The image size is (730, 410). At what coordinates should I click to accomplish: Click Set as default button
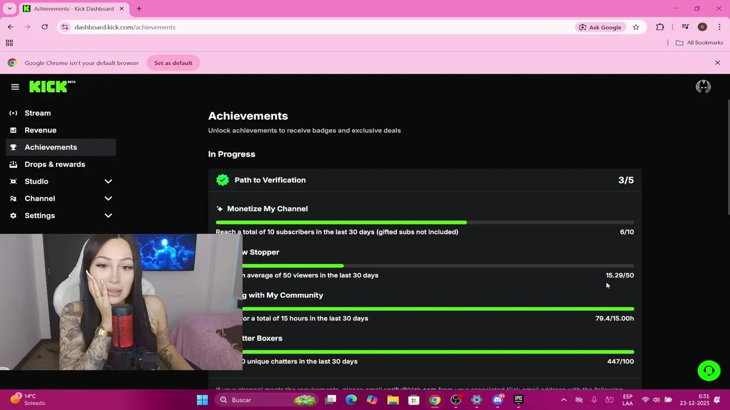click(x=173, y=63)
